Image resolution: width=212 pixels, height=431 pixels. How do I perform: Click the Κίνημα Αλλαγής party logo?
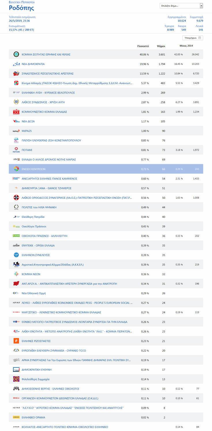coord(16,83)
